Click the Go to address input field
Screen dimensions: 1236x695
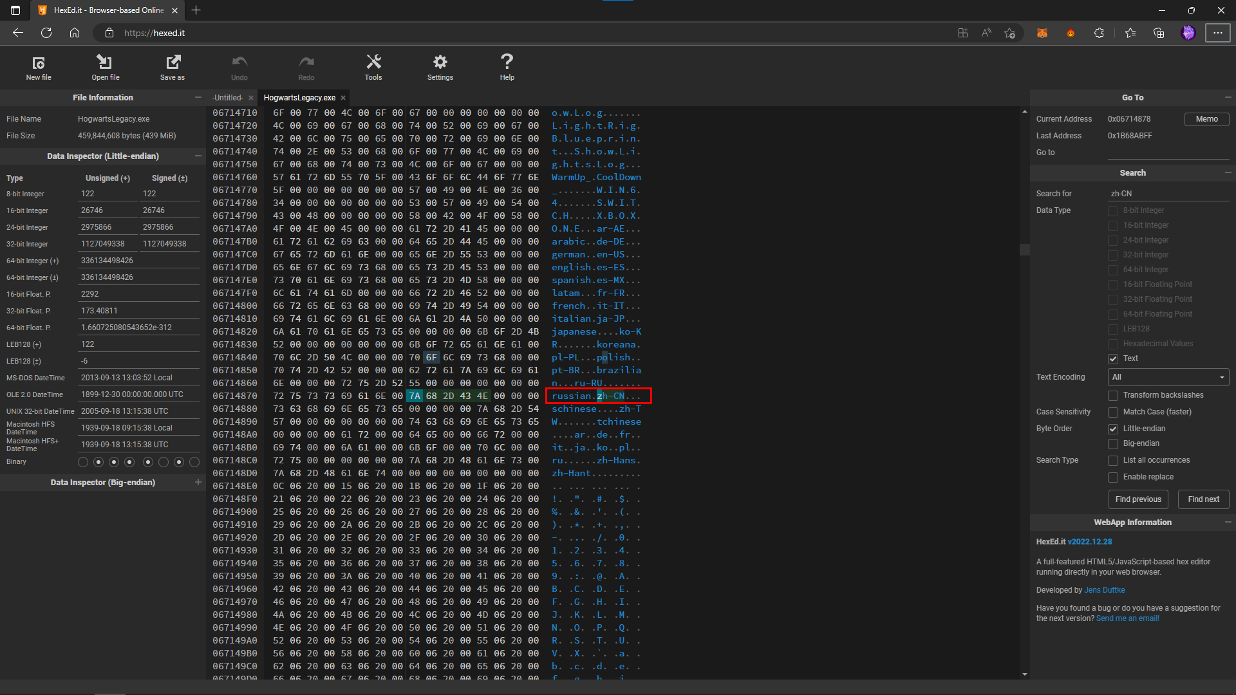click(x=1168, y=153)
